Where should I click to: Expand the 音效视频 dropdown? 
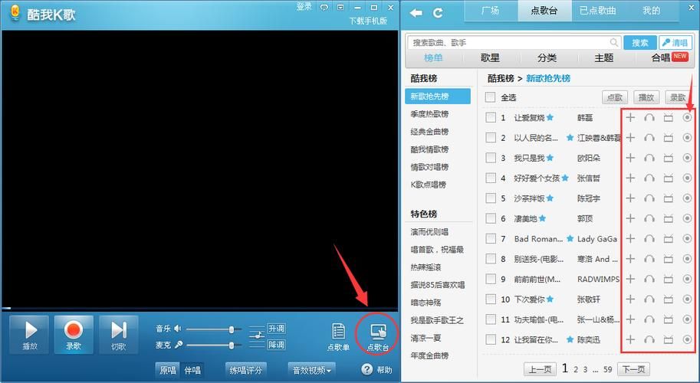[x=312, y=371]
